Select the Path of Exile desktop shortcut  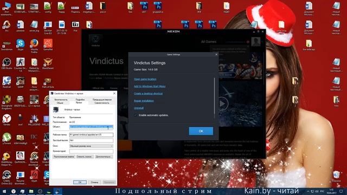(48, 83)
